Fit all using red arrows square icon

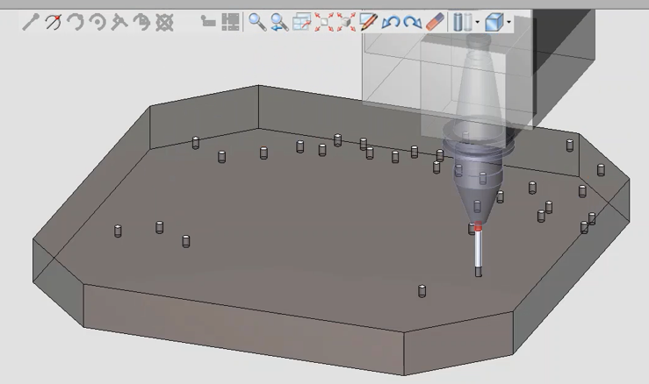324,22
